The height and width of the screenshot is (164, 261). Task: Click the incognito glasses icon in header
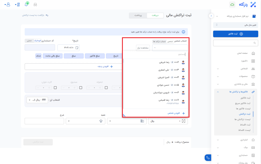[35, 5]
